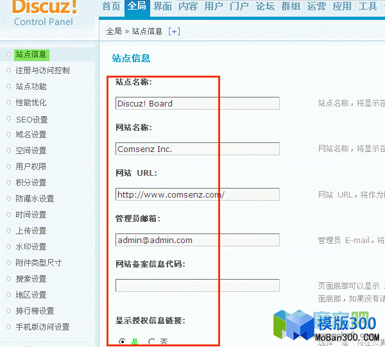
Task: Go to 站点功能 in sidebar
Action: click(x=31, y=87)
